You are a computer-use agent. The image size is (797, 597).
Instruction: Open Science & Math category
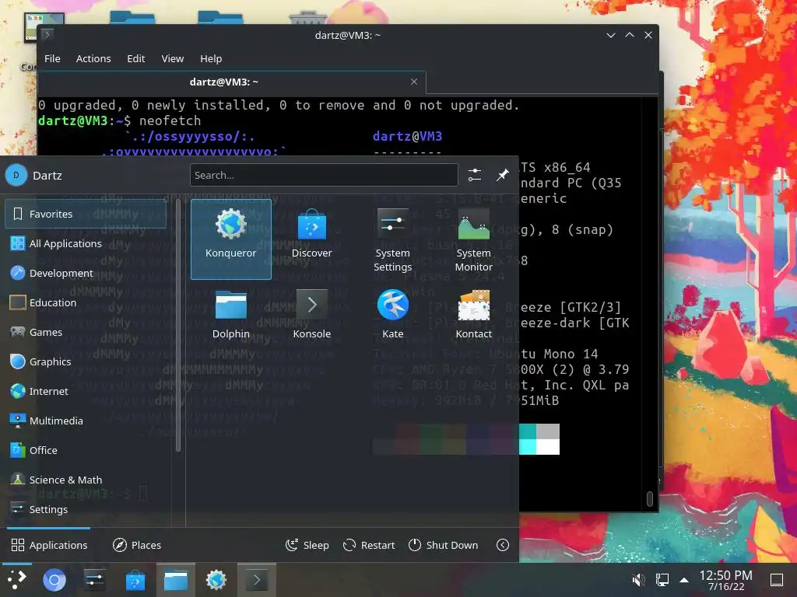(86, 479)
